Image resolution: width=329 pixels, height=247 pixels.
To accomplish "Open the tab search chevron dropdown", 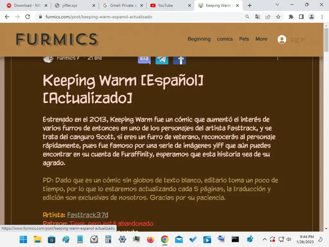I will point(277,5).
